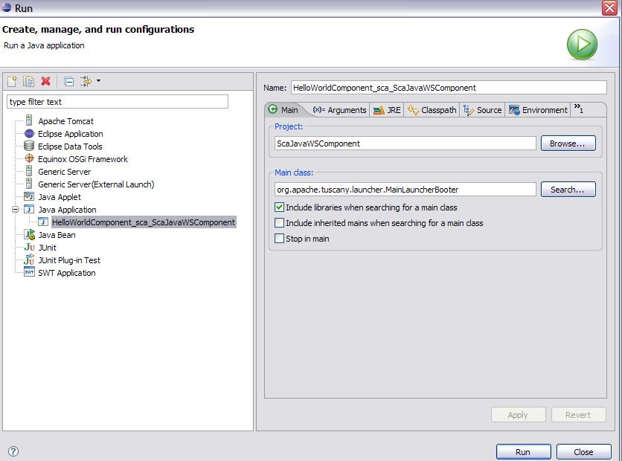
Task: Click the Java Bean icon
Action: 29,235
